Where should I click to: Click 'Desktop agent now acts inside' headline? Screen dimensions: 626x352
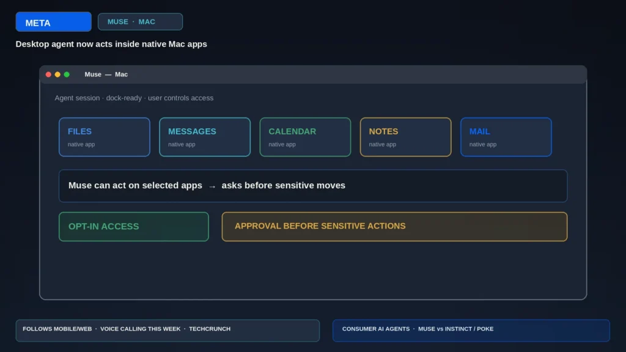click(111, 44)
